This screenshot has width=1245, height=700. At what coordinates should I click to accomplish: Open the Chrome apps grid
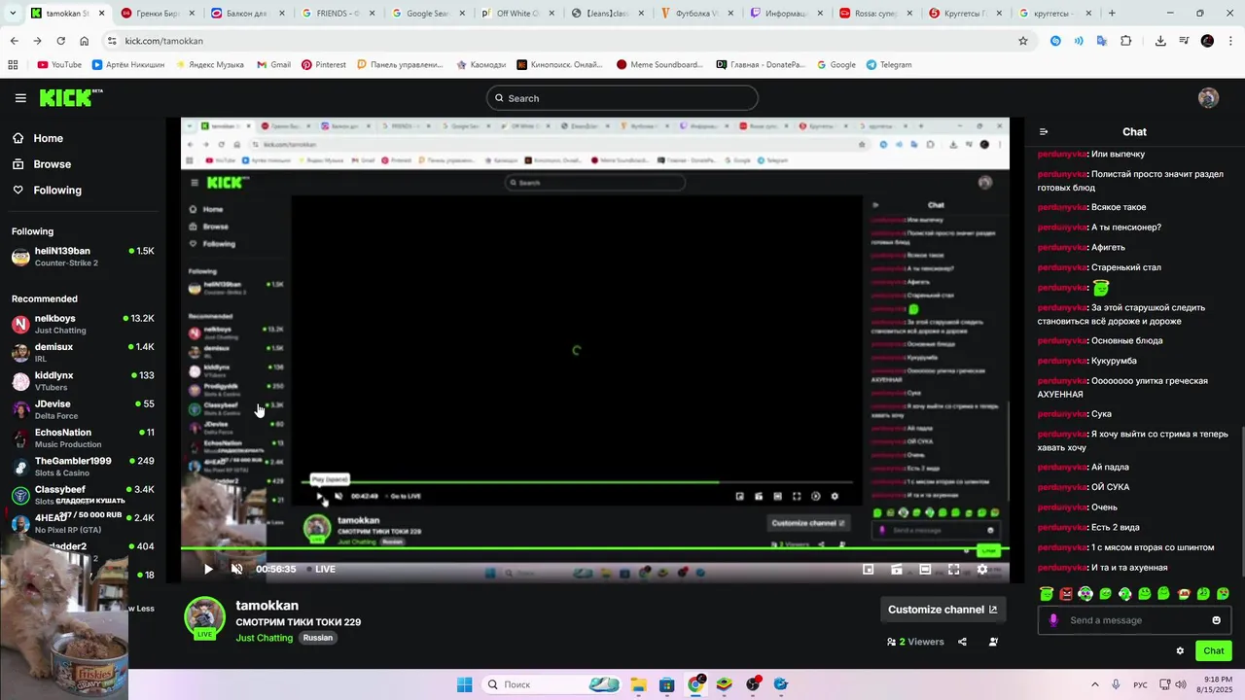[13, 65]
